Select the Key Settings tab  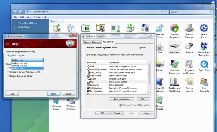point(108,42)
